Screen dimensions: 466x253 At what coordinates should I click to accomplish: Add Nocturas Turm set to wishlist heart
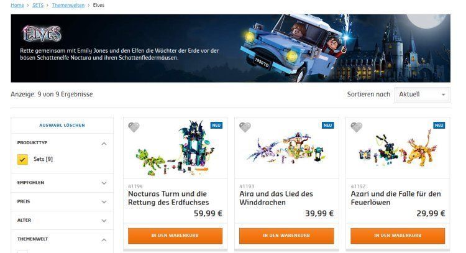pyautogui.click(x=134, y=127)
